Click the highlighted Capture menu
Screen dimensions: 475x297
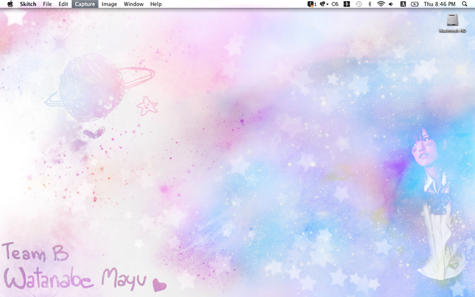pos(85,4)
